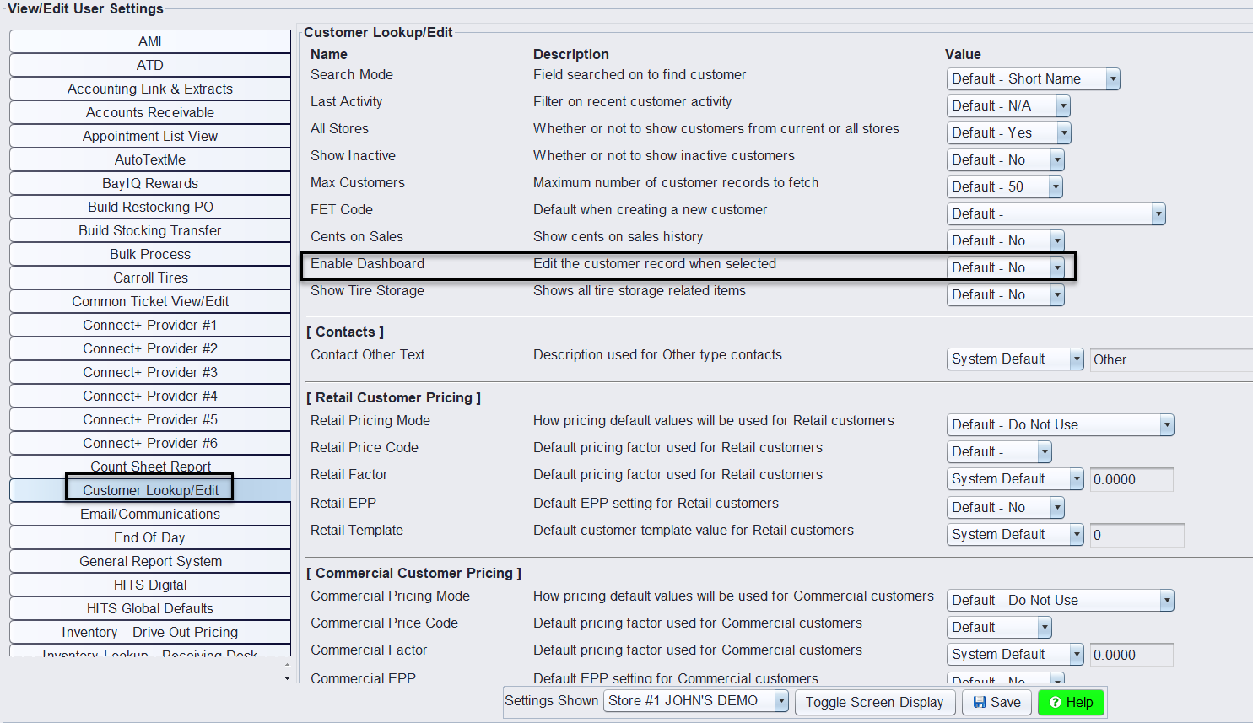Click the green Help question mark icon
The height and width of the screenshot is (723, 1253).
[1057, 702]
